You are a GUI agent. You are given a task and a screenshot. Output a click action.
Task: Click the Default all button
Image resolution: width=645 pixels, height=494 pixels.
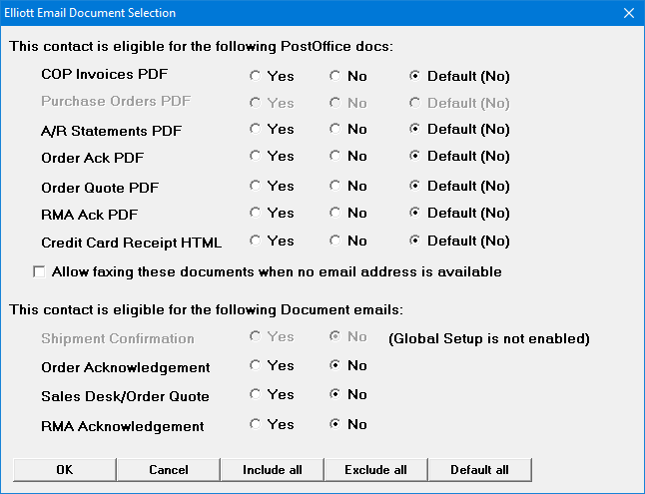479,469
